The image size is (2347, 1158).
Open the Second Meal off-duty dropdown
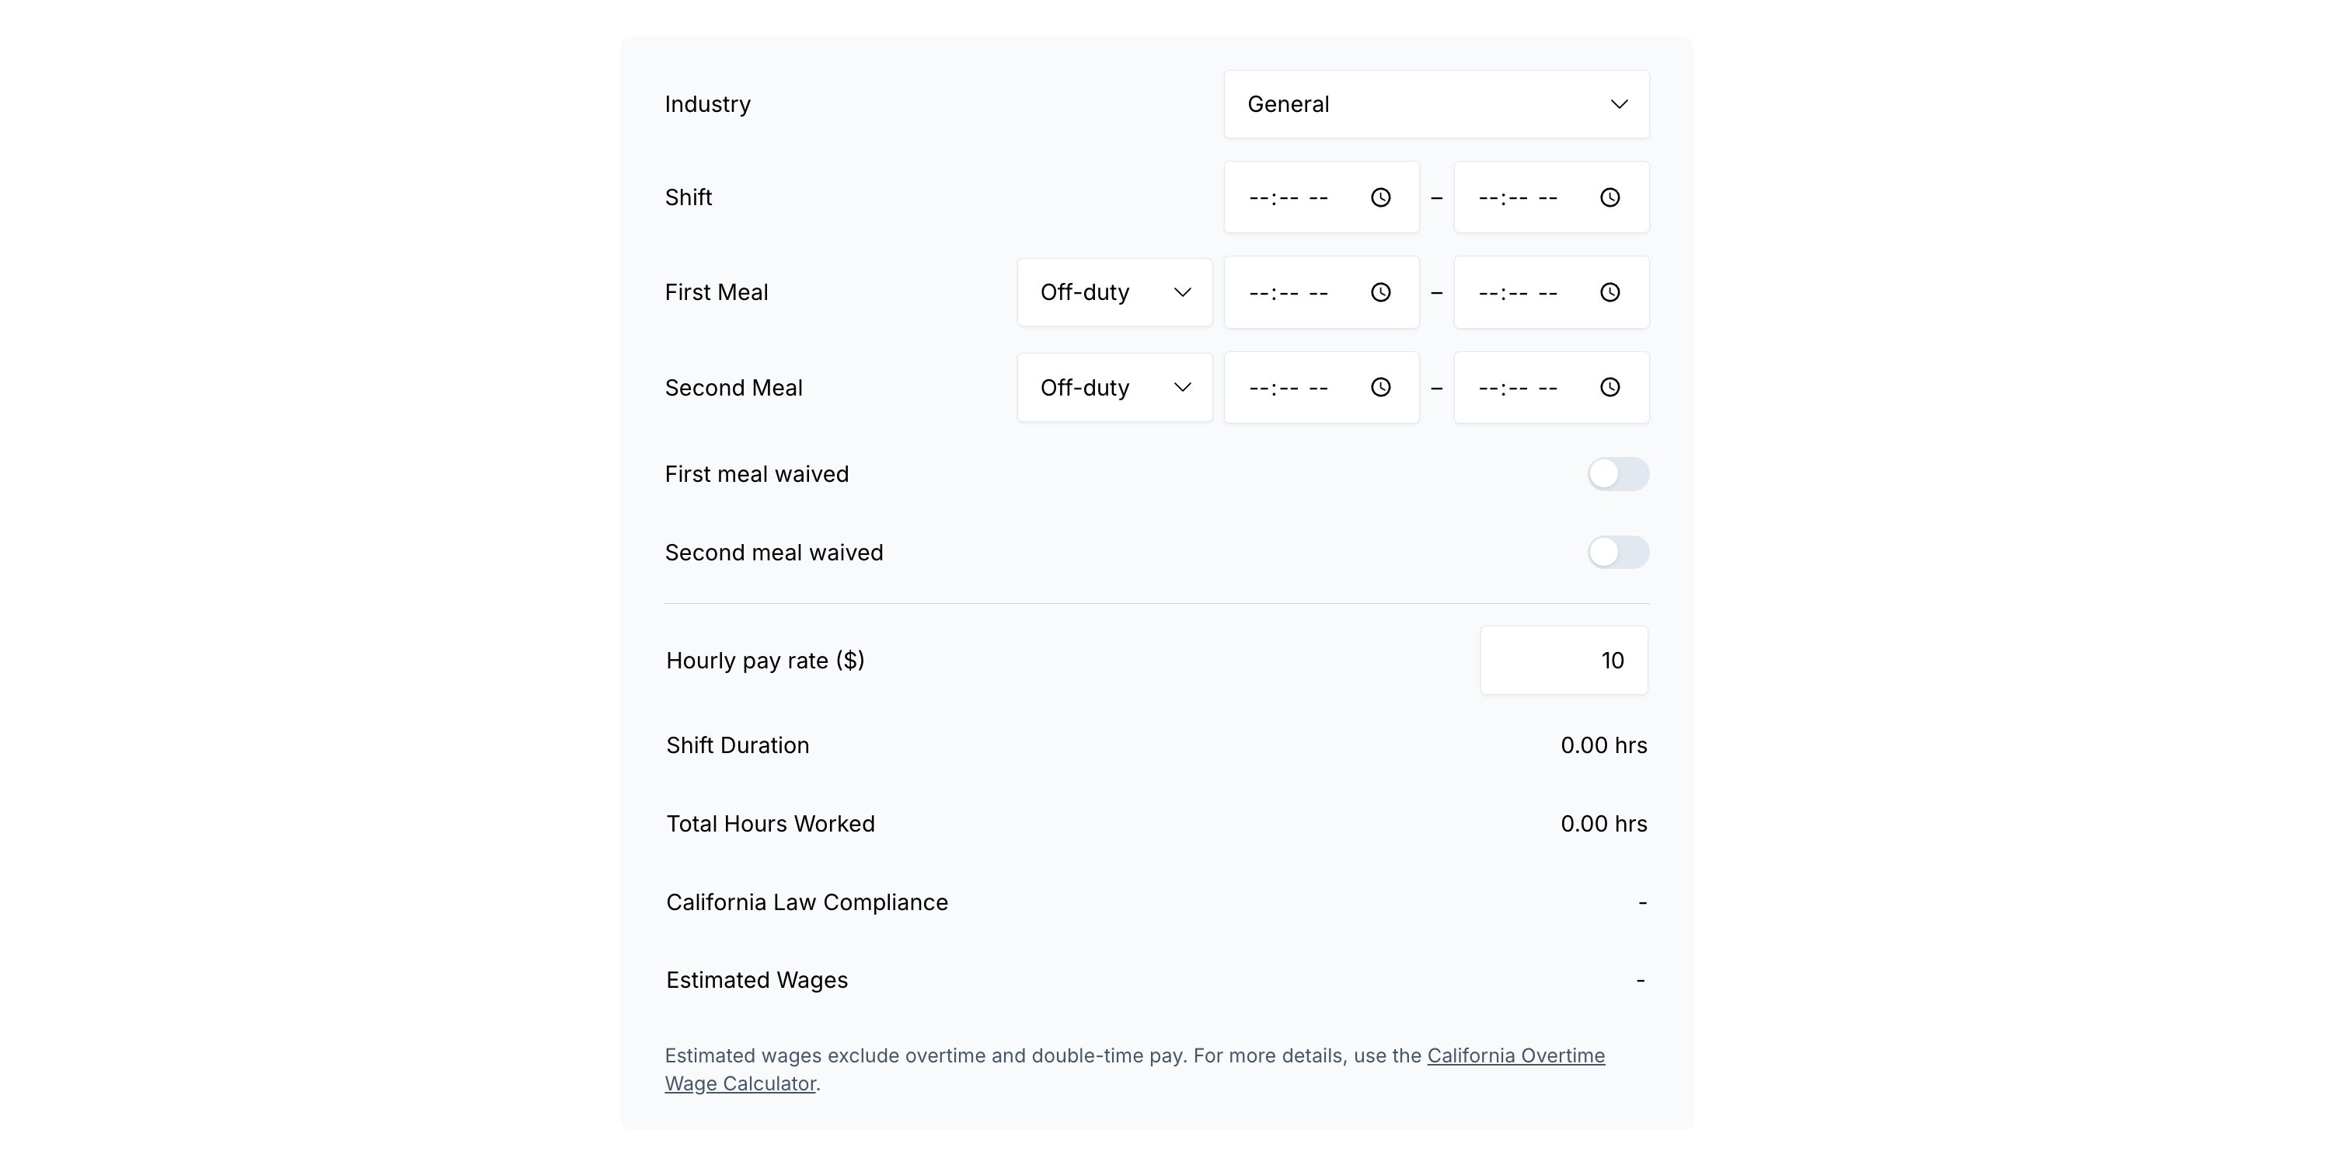coord(1114,387)
